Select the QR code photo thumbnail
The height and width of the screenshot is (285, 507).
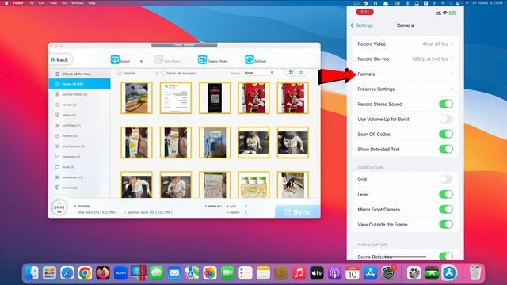pos(215,98)
